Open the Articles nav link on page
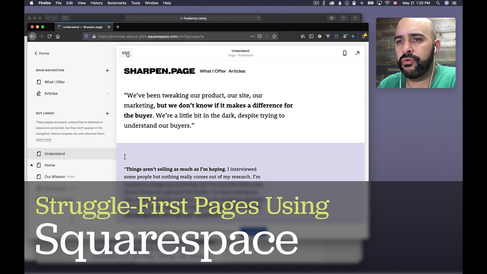The width and height of the screenshot is (487, 274). coord(237,71)
